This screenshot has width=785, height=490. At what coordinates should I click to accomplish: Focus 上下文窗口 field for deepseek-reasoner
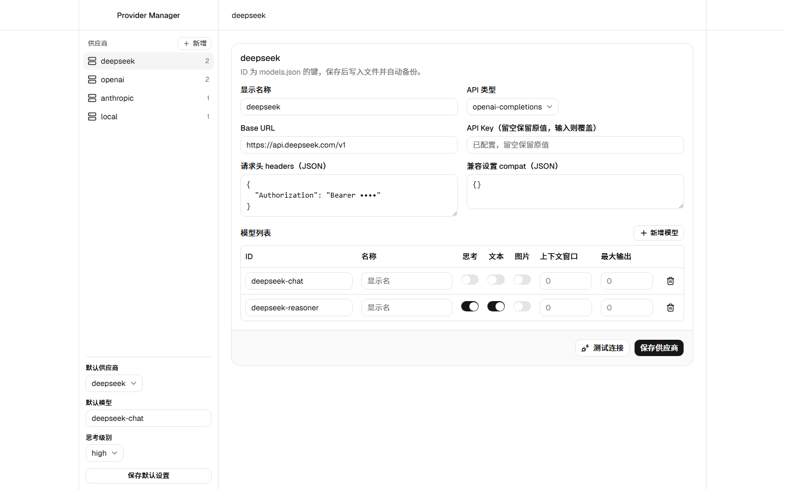click(566, 308)
